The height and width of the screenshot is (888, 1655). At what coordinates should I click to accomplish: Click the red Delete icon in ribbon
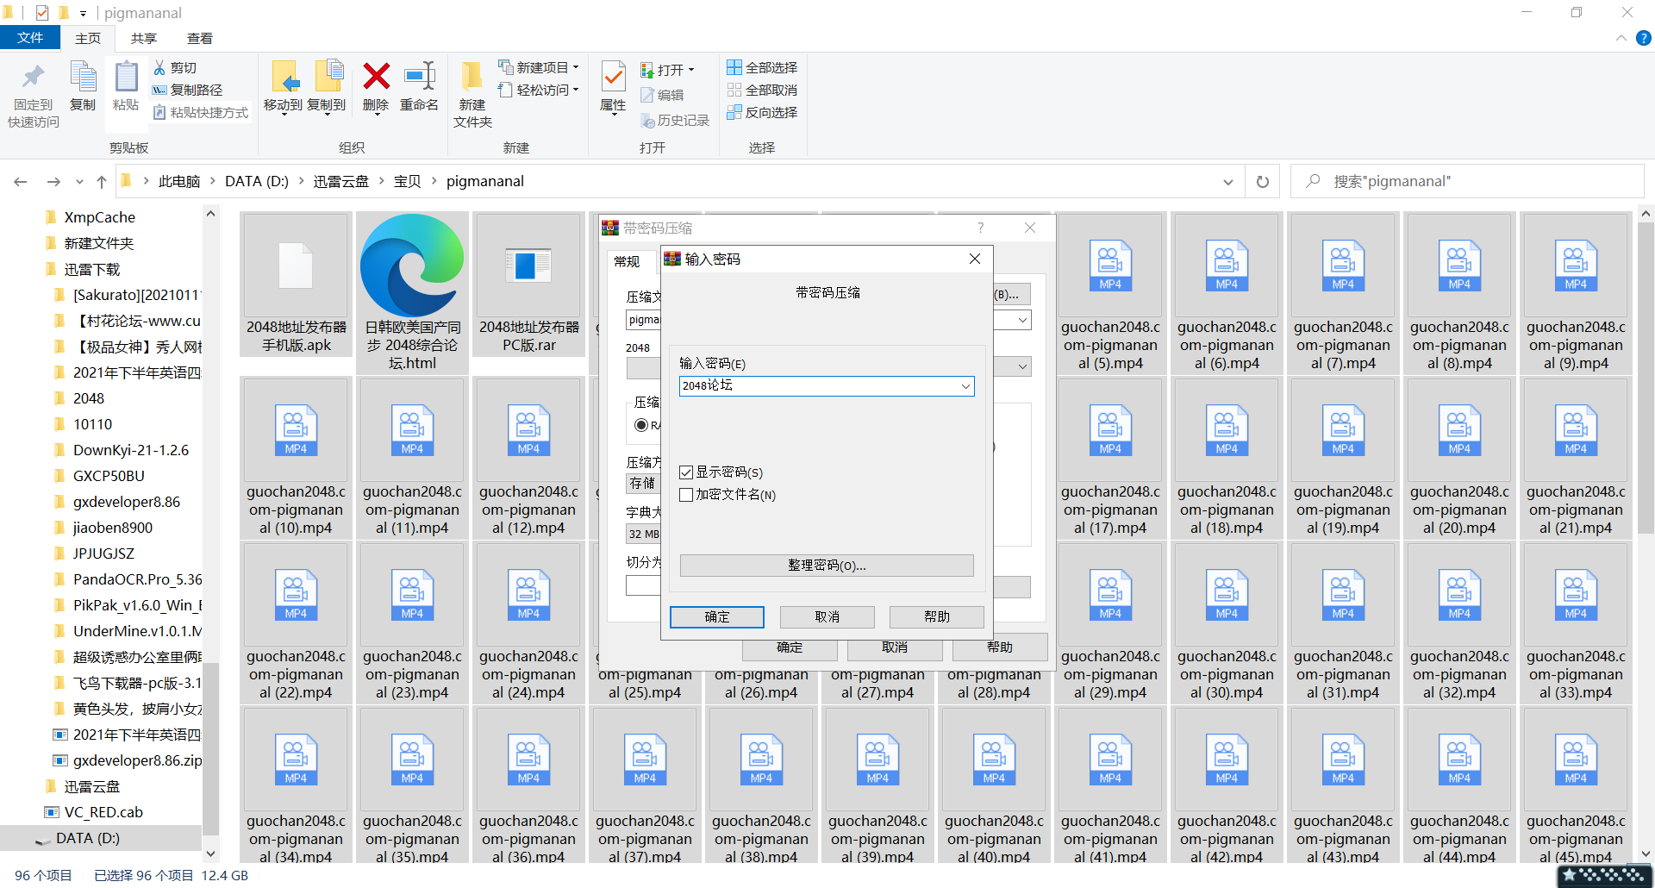point(376,78)
